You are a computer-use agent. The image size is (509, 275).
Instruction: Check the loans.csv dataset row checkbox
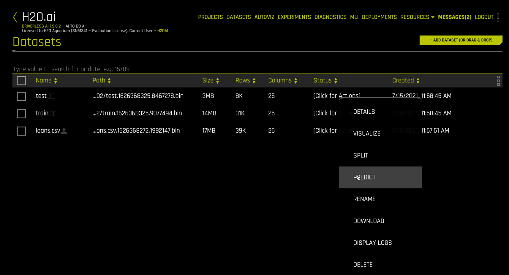21,131
